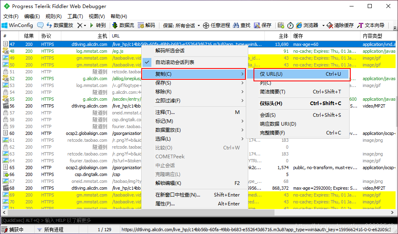Open the 规则(R) menu

(x=54, y=16)
